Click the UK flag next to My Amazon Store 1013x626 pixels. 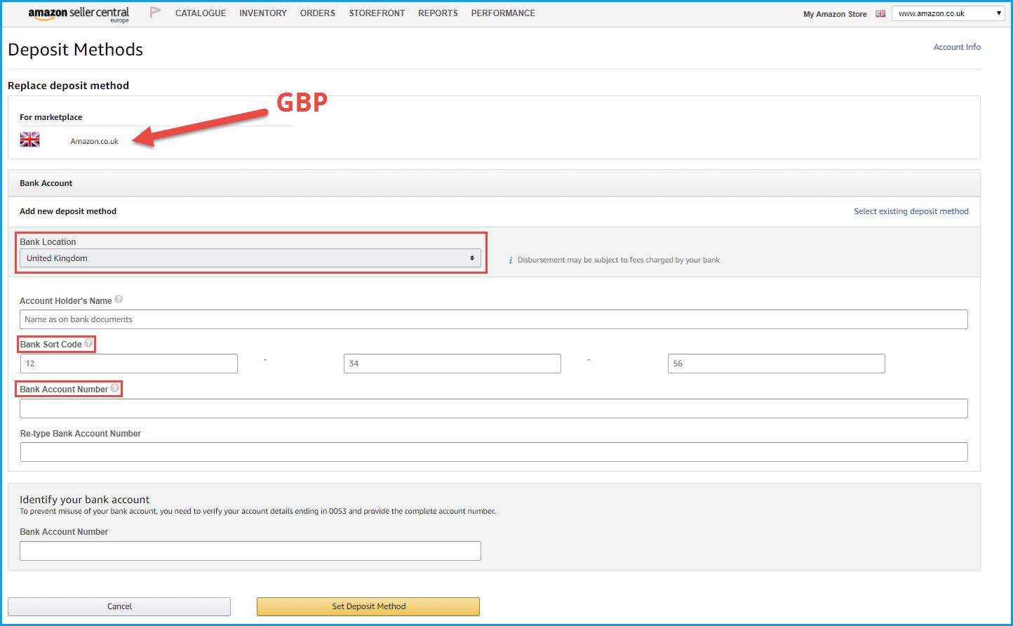(880, 13)
